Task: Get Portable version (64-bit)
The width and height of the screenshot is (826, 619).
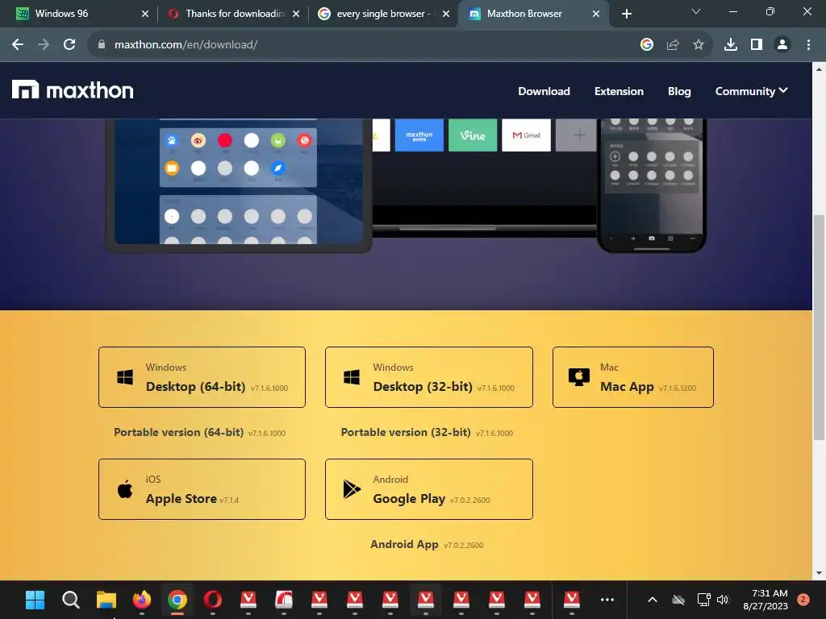Action: click(x=200, y=433)
